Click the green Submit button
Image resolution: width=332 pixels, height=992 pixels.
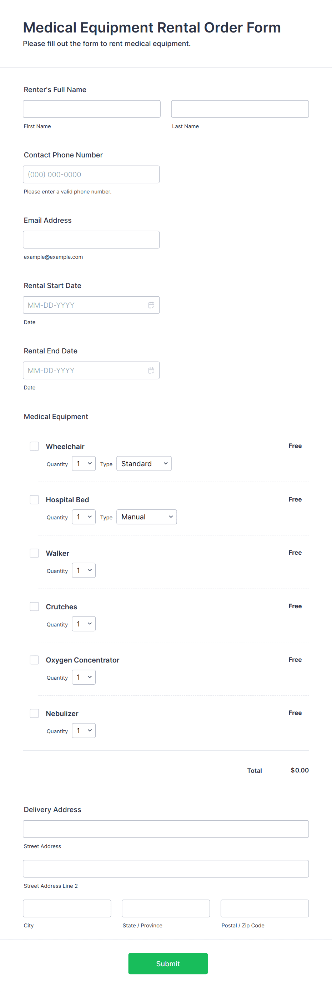[x=168, y=964]
